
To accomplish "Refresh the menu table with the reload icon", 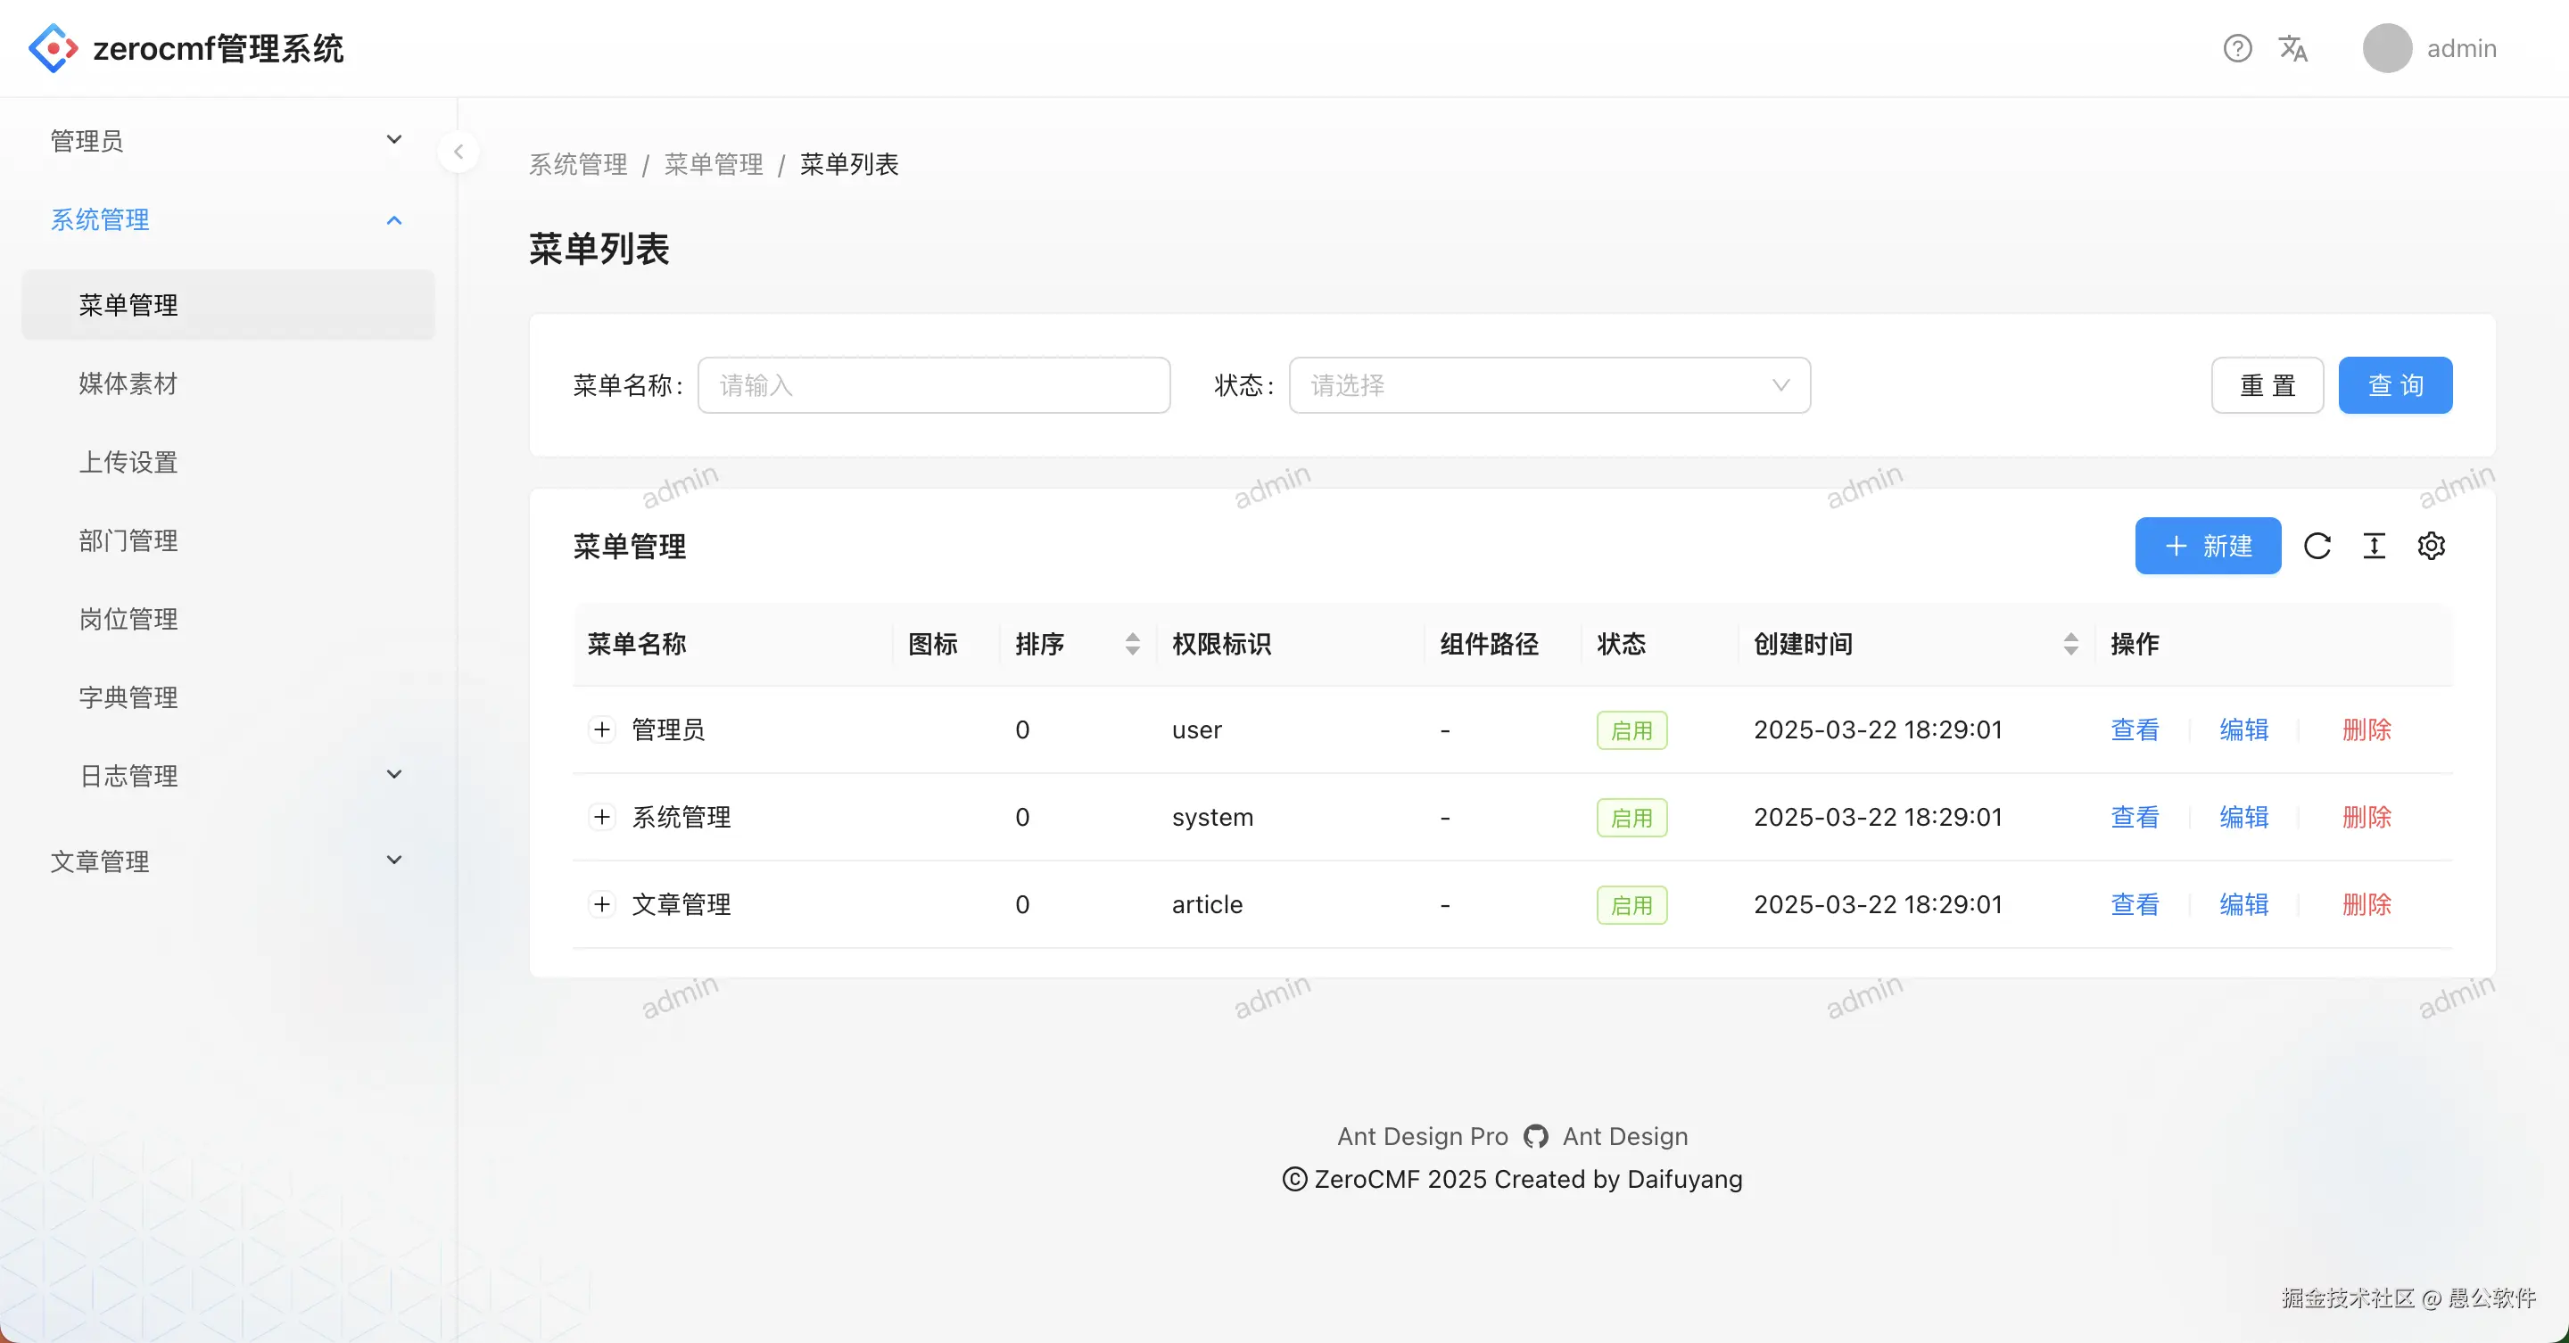I will (x=2317, y=546).
